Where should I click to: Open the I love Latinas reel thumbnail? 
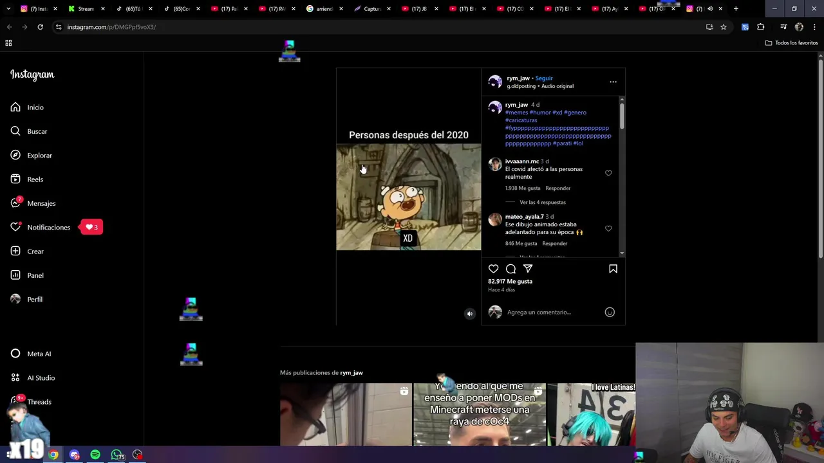[591, 415]
